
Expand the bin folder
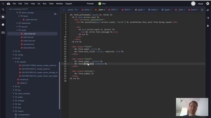point(13,51)
